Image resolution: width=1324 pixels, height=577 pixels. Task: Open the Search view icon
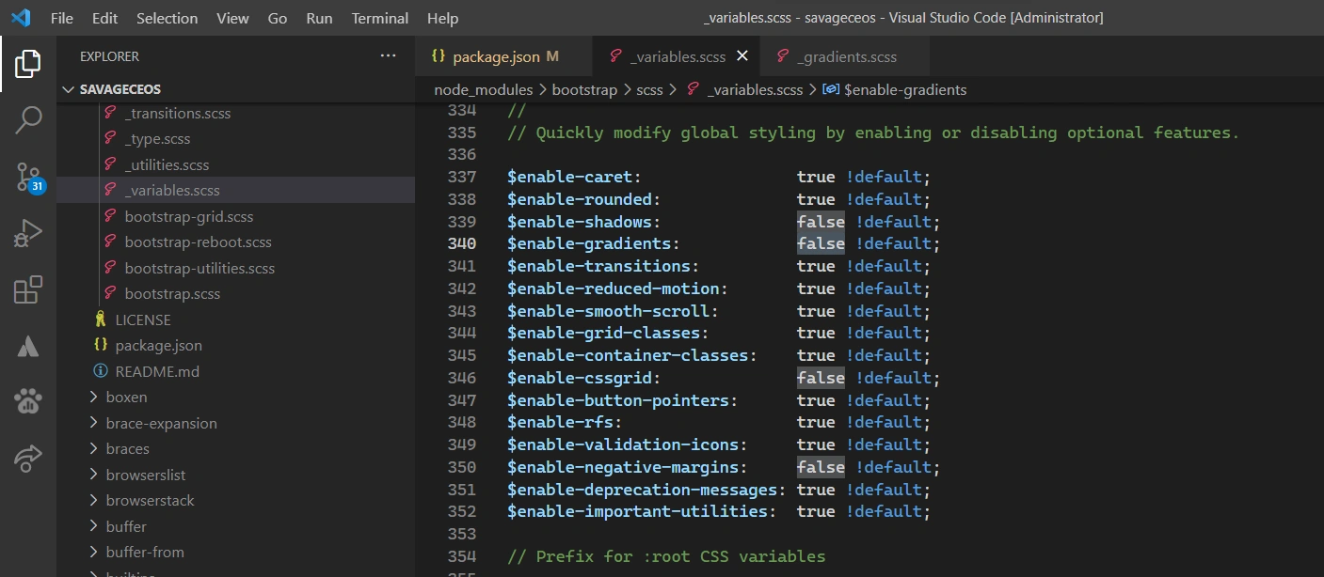pyautogui.click(x=27, y=120)
